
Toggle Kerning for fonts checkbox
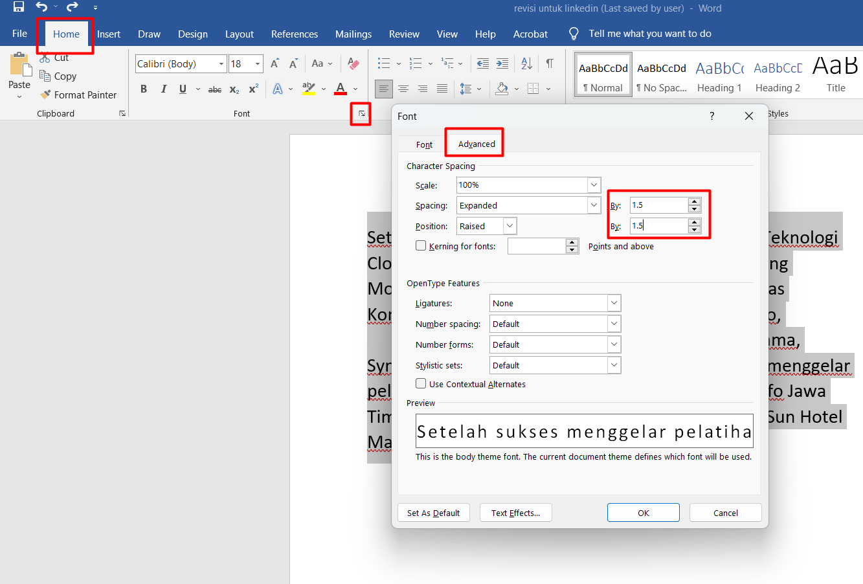(421, 245)
